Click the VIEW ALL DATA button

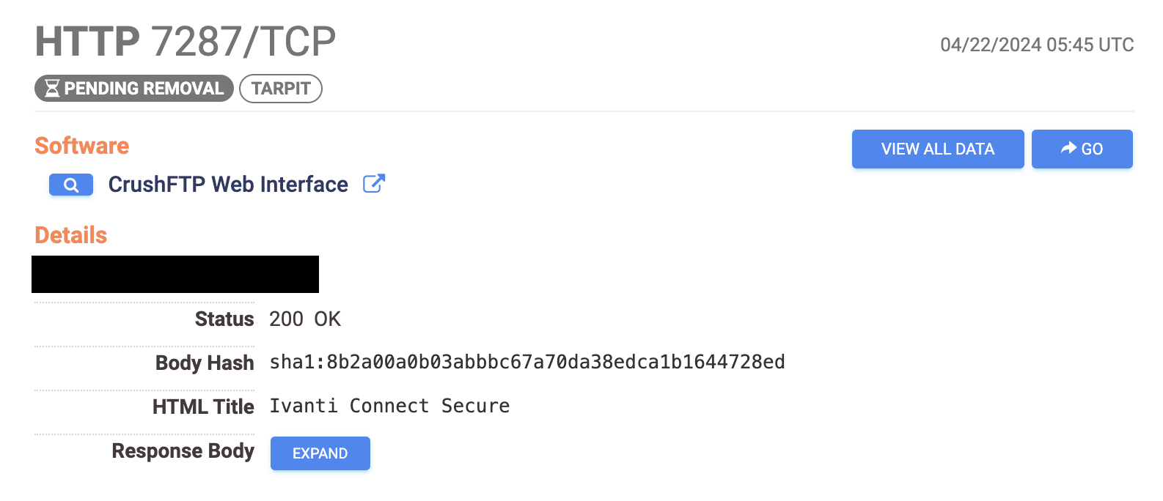click(x=937, y=149)
